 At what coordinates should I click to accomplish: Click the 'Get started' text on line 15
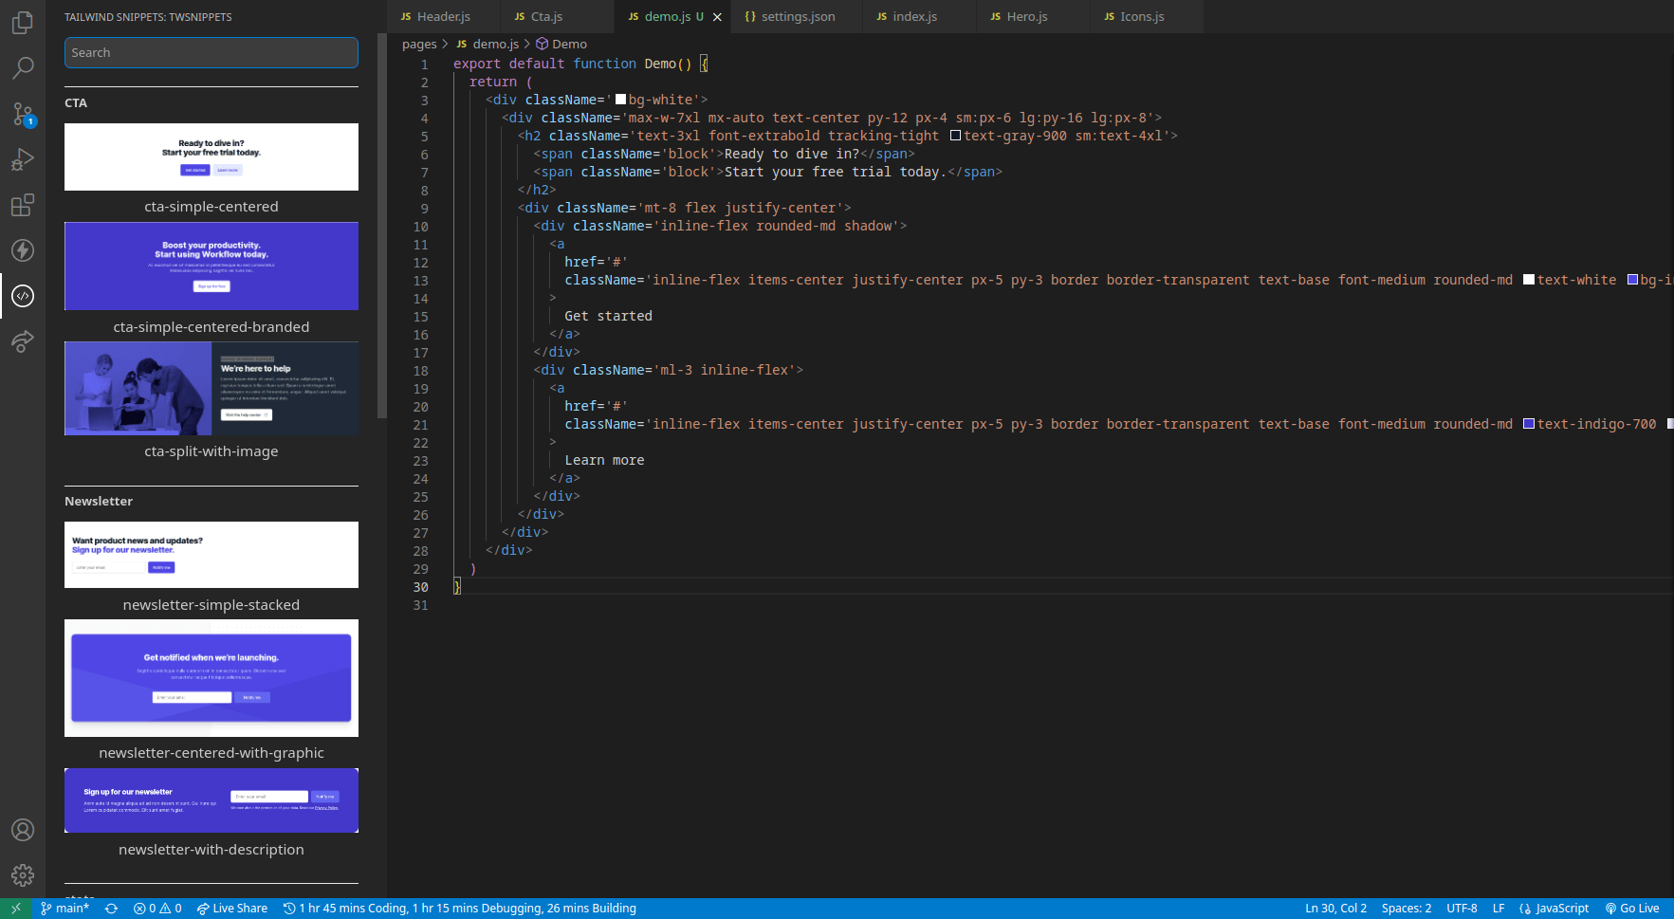(x=608, y=316)
